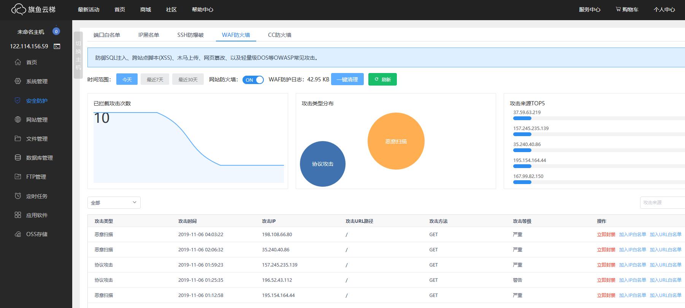Viewport: 685px width, 308px height.
Task: Click the blue 协议攻击 bubble
Action: 323,164
